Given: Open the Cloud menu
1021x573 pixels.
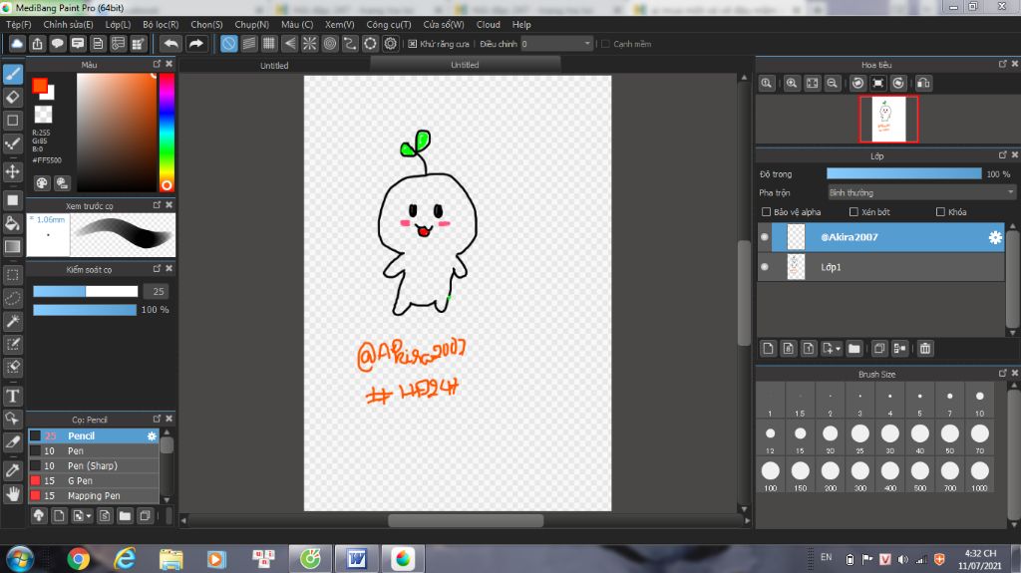Looking at the screenshot, I should point(489,25).
